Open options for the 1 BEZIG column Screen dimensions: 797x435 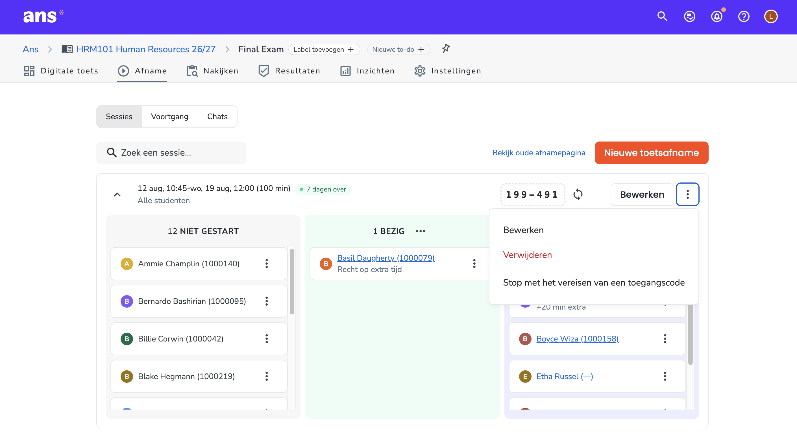[421, 231]
